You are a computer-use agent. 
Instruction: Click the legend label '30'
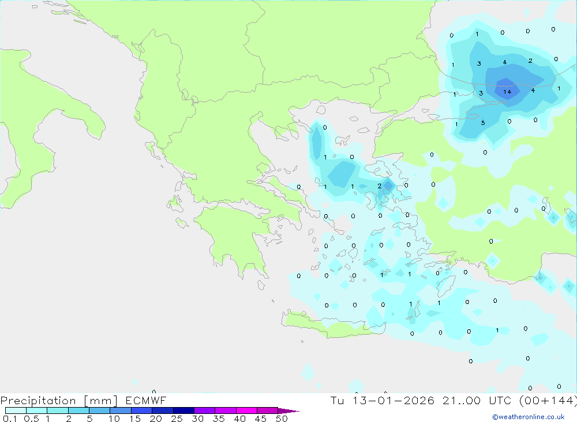point(198,419)
